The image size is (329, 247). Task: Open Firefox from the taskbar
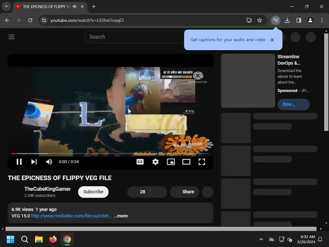[53, 239]
